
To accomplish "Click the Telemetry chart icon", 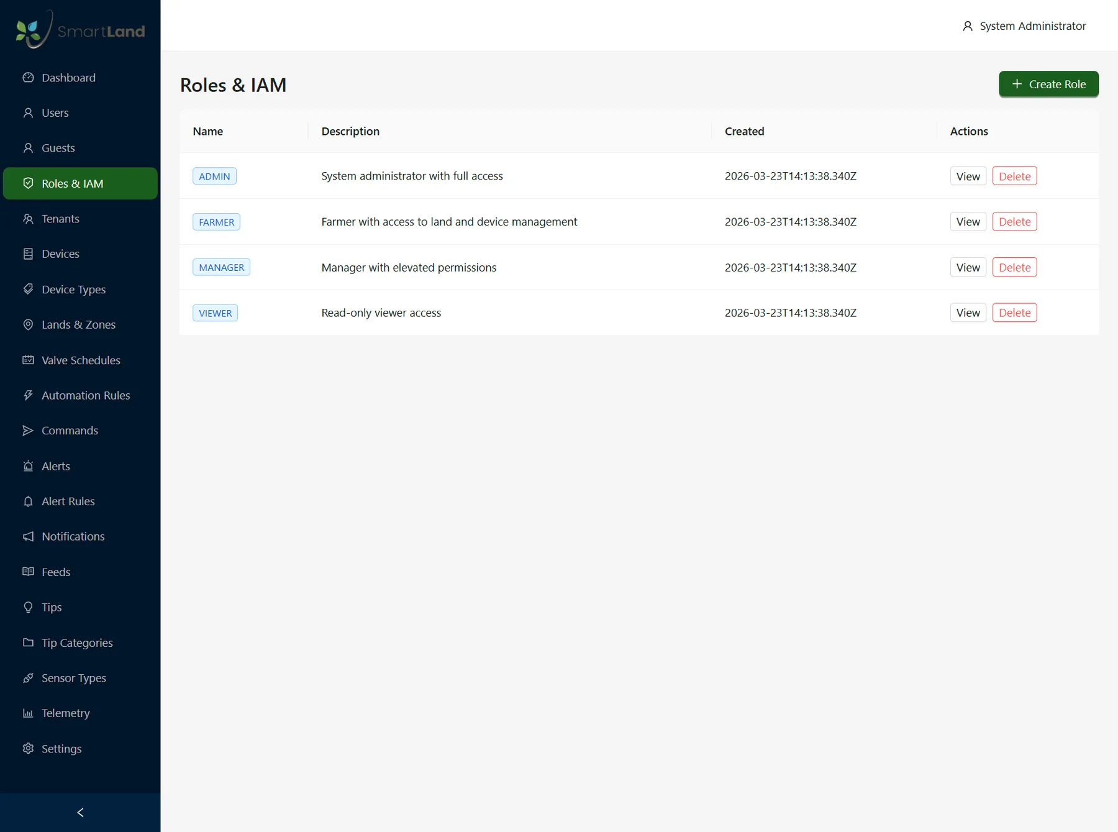I will coord(28,713).
